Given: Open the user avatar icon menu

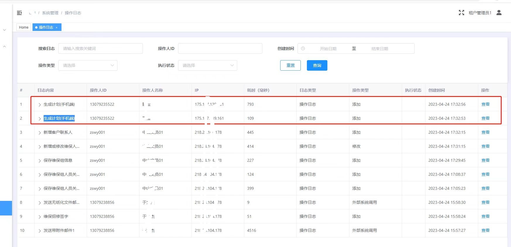Looking at the screenshot, I should coord(499,13).
